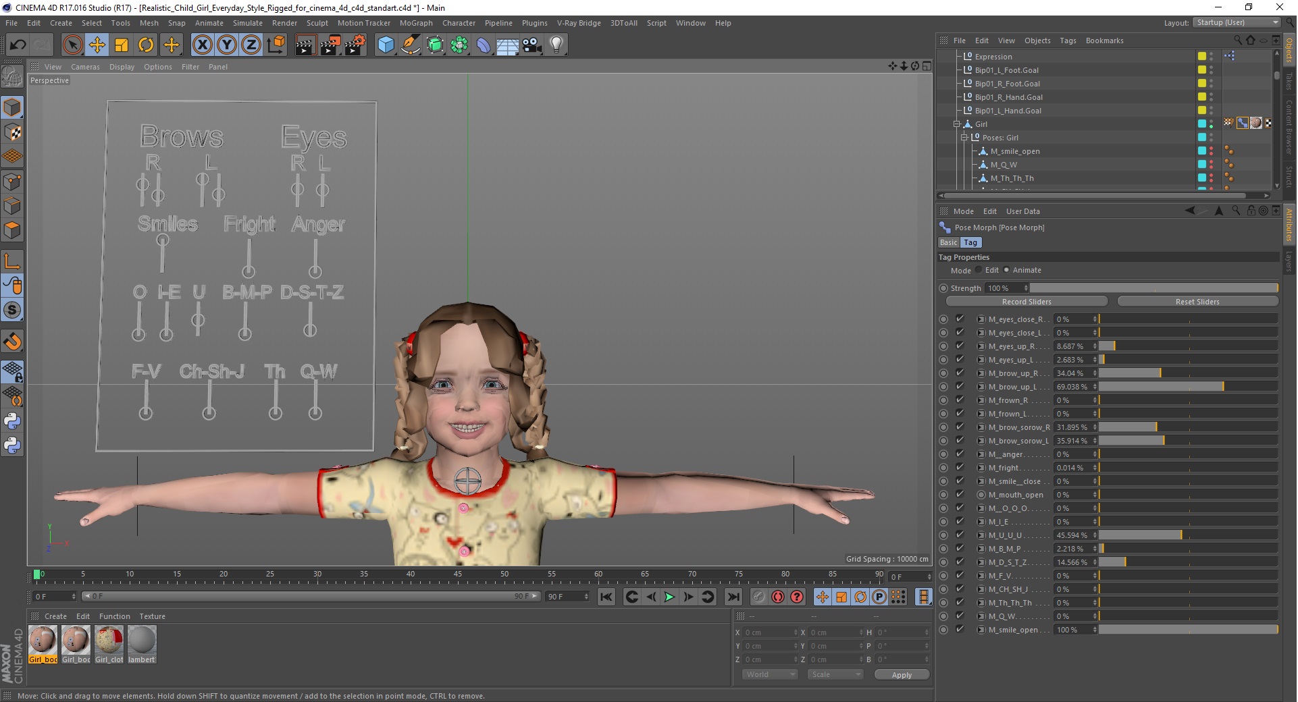The height and width of the screenshot is (702, 1298).
Task: Toggle M_brow_up_L checkmark
Action: (x=960, y=386)
